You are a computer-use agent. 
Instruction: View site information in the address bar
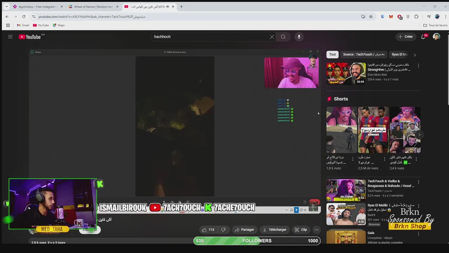34,17
